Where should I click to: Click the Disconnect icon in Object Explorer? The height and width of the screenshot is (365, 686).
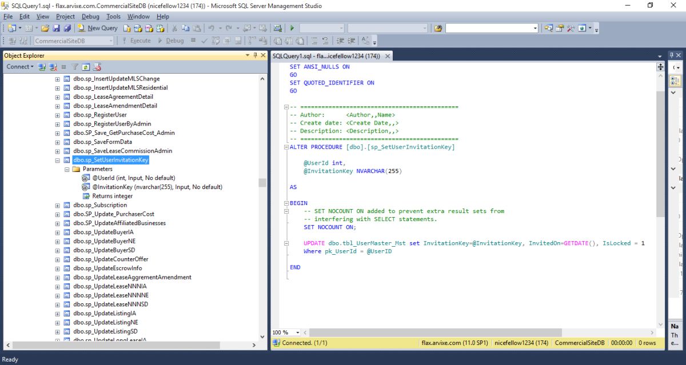coord(53,67)
